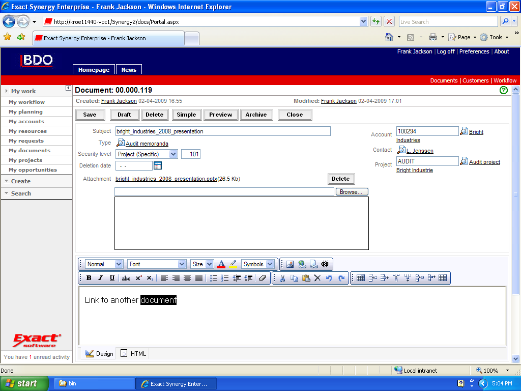
Task: Open My workflow in the sidebar
Action: click(26, 102)
